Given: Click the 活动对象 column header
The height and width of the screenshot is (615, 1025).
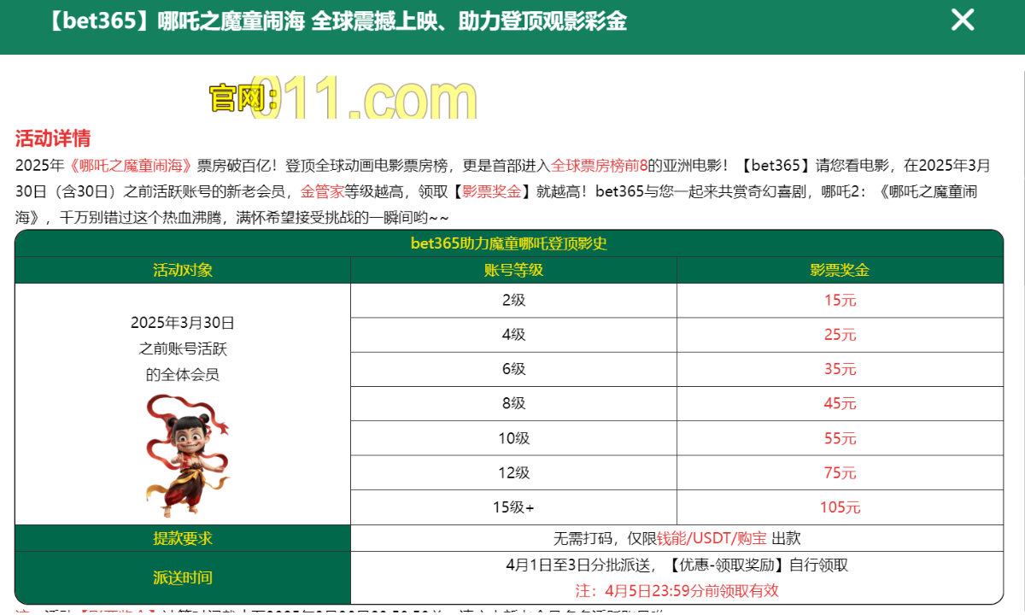Looking at the screenshot, I should coord(183,270).
